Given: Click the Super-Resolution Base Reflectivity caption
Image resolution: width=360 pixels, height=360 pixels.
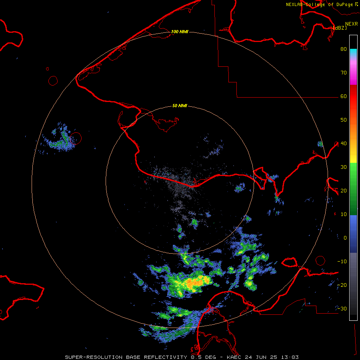Looking at the screenshot, I should [182, 357].
